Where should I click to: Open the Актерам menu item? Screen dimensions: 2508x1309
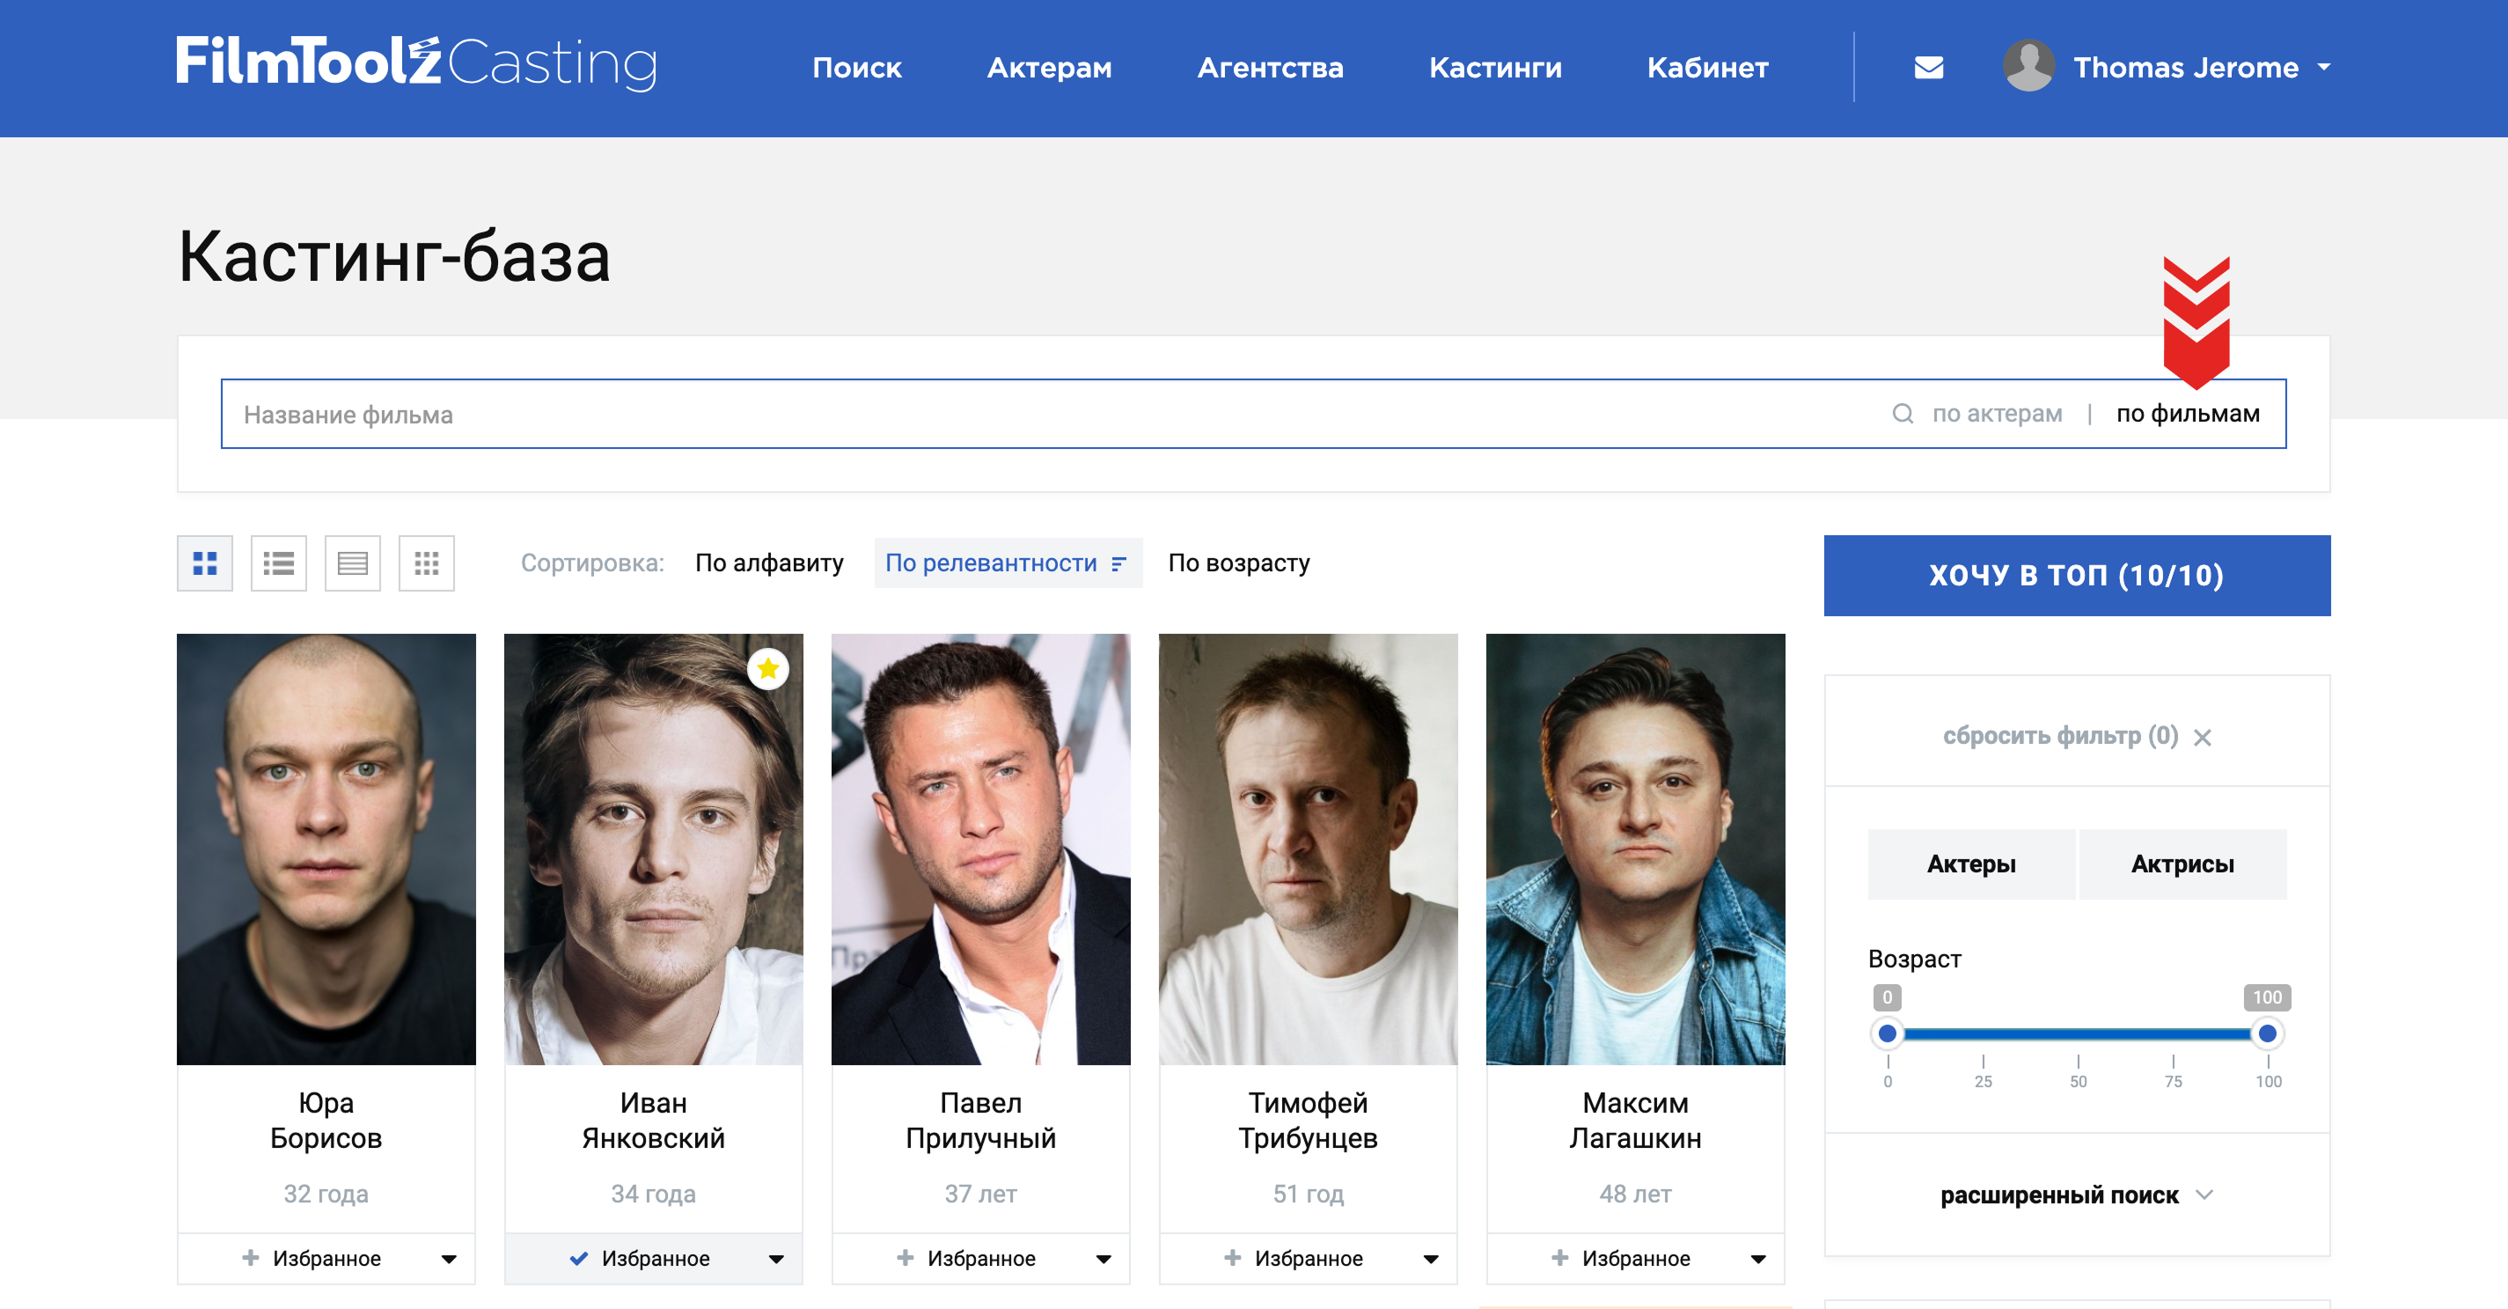pyautogui.click(x=1049, y=67)
